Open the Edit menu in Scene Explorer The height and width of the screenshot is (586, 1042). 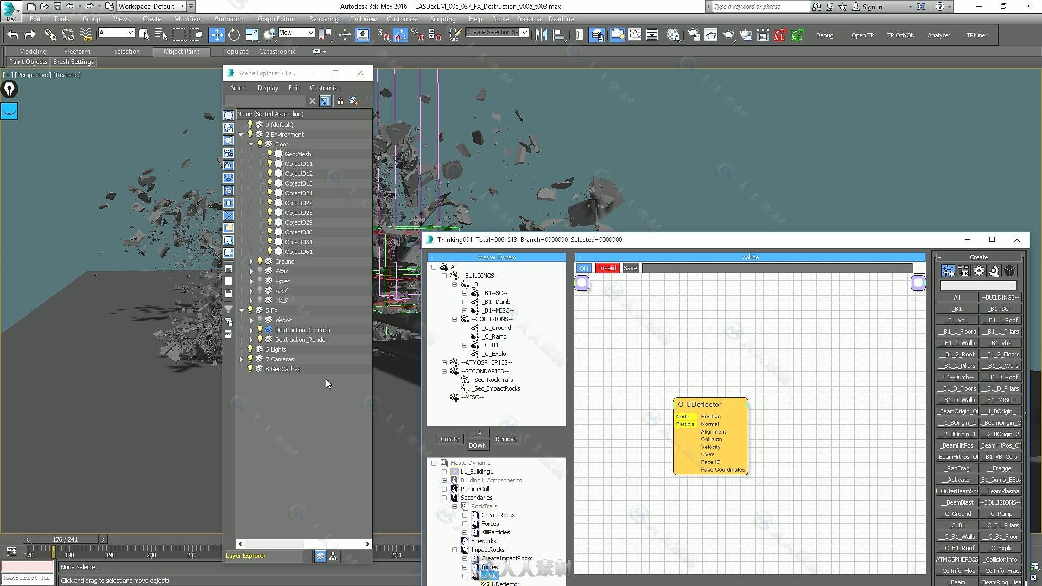coord(294,87)
